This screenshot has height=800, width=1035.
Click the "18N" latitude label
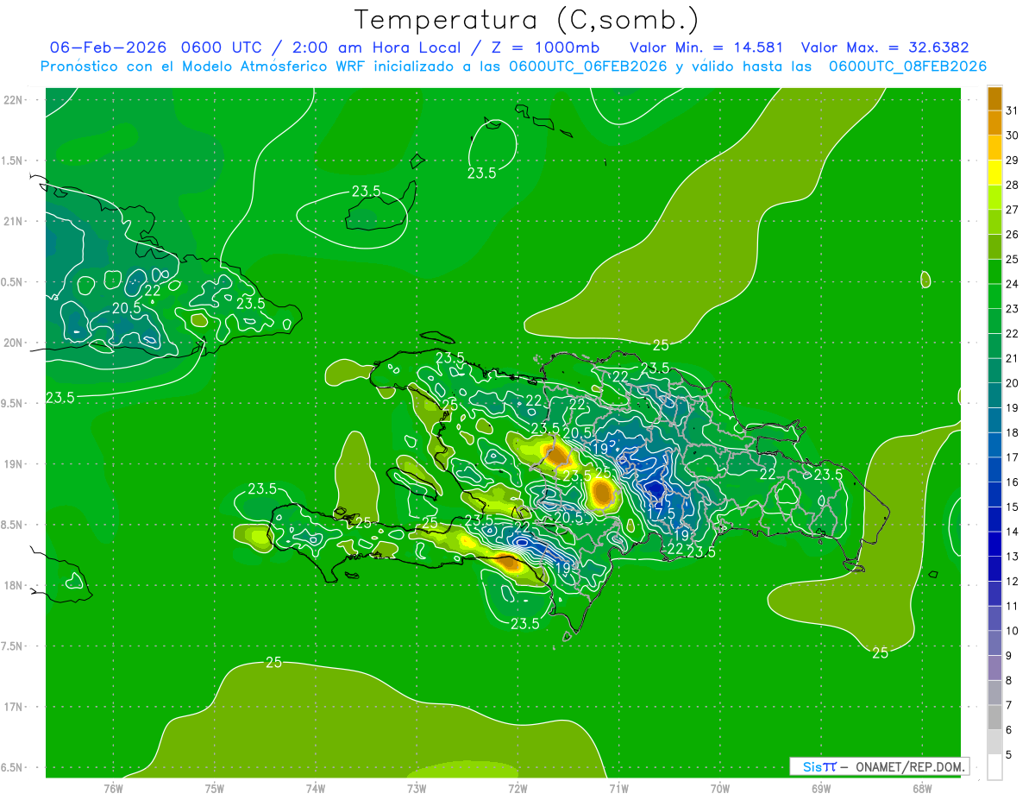click(x=14, y=585)
